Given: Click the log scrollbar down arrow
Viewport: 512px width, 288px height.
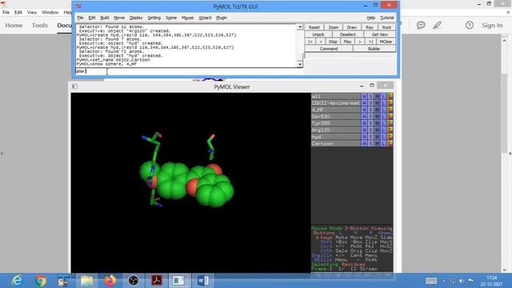Looking at the screenshot, I should [300, 64].
